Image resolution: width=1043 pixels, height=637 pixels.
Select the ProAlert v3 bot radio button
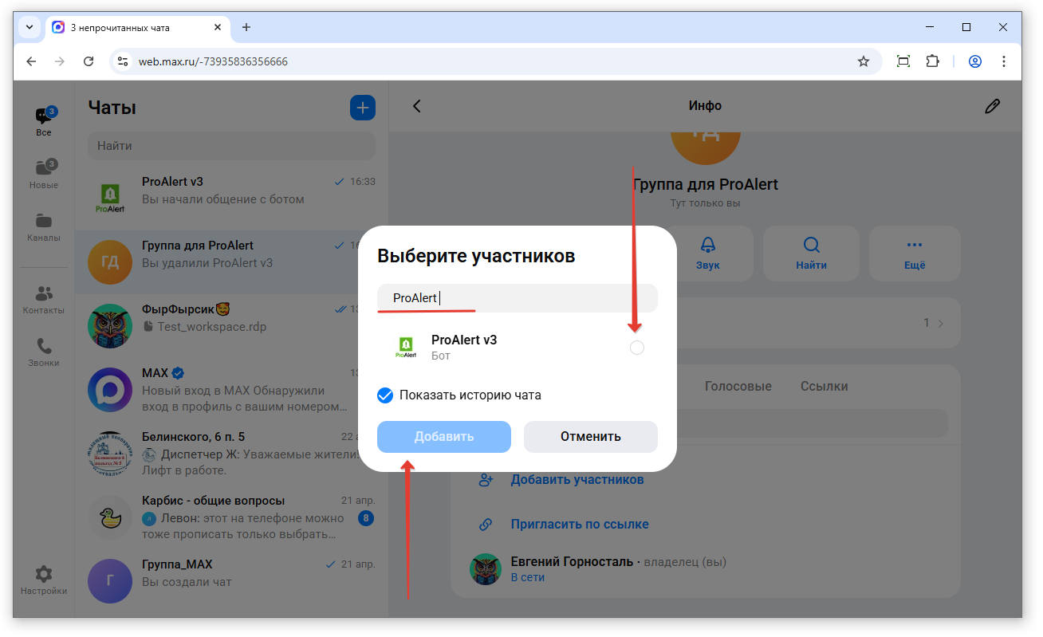[636, 348]
